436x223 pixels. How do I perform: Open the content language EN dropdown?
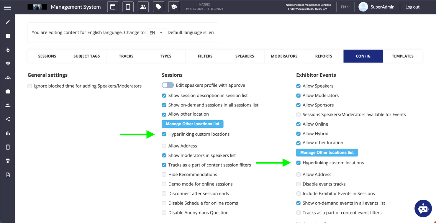[x=156, y=33]
